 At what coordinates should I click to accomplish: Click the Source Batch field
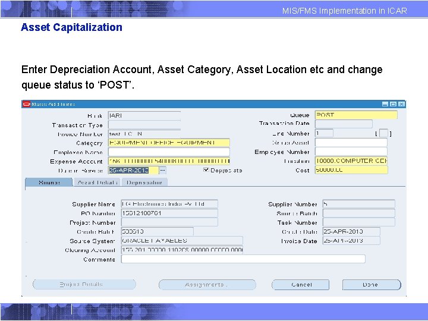tap(358, 213)
